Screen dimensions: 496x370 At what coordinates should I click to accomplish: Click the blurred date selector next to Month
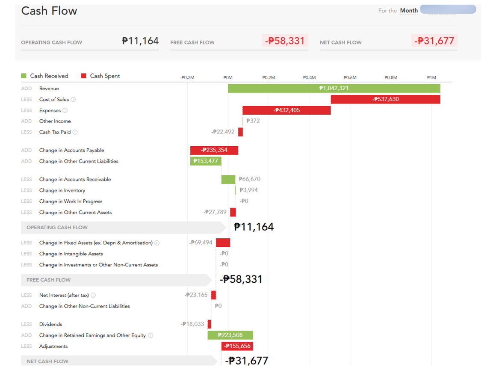pyautogui.click(x=448, y=9)
